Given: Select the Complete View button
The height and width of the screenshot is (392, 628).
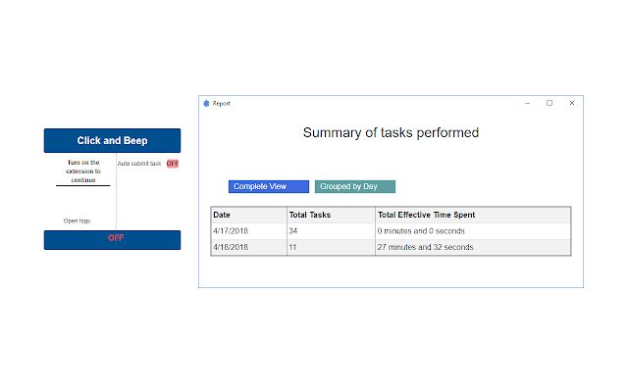Looking at the screenshot, I should (x=269, y=186).
